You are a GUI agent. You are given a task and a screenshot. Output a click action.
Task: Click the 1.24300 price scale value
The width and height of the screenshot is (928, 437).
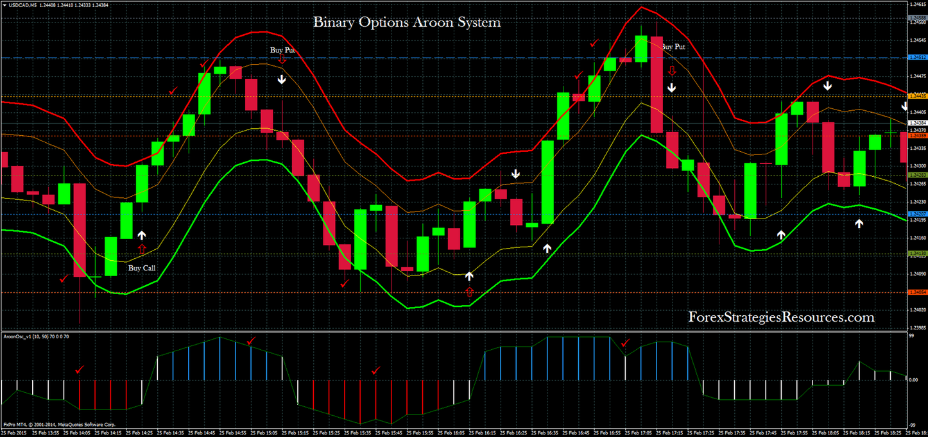tap(918, 166)
